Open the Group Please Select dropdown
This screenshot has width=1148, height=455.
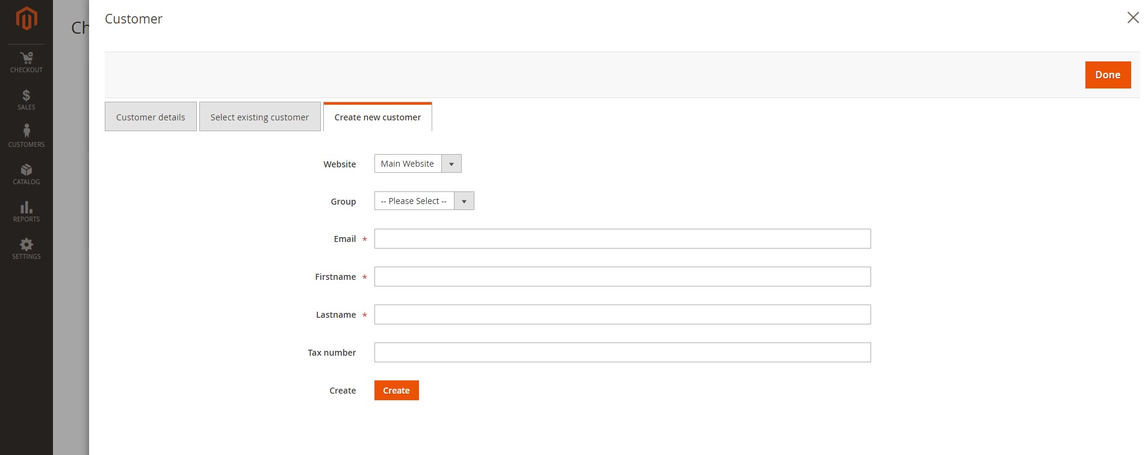click(x=424, y=201)
